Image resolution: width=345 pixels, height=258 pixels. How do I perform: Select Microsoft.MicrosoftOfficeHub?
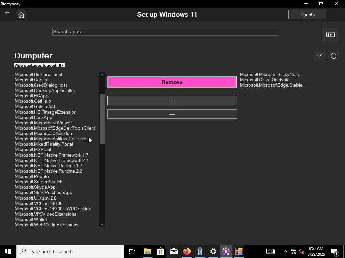43,134
